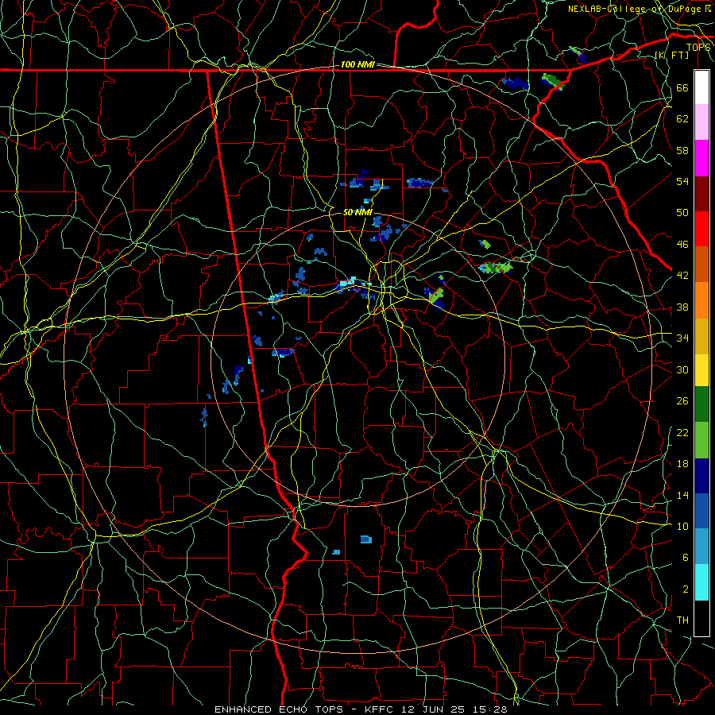Click the TH threshold label
715x715 pixels.
click(682, 620)
